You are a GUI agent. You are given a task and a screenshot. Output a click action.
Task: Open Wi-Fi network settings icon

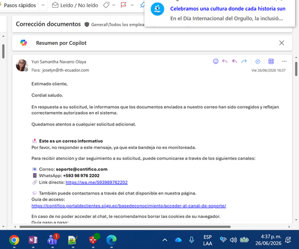point(223,239)
